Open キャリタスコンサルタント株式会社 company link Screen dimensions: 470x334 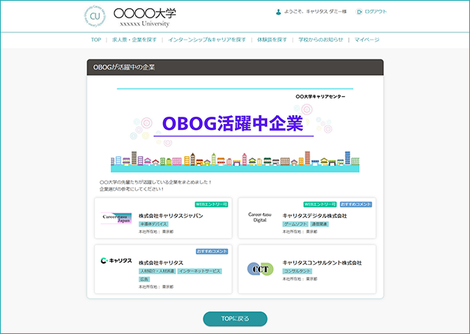tap(322, 263)
